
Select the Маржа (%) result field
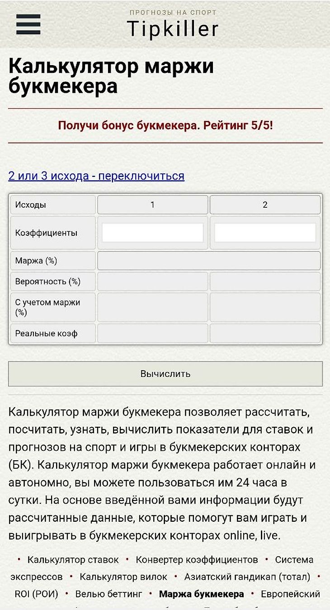209,261
